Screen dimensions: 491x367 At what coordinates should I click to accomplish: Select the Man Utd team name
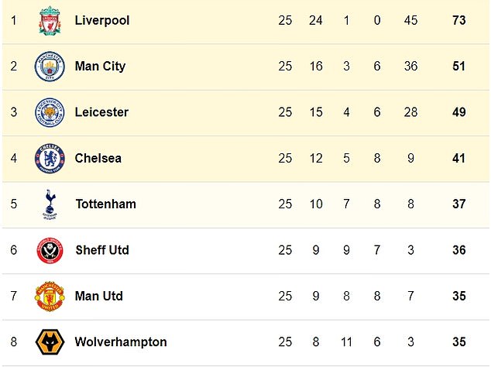(x=99, y=296)
